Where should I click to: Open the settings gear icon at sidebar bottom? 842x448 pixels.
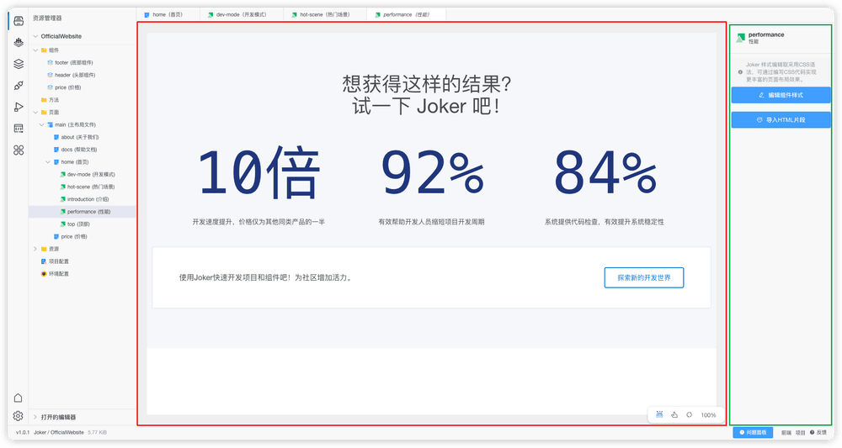click(x=18, y=416)
